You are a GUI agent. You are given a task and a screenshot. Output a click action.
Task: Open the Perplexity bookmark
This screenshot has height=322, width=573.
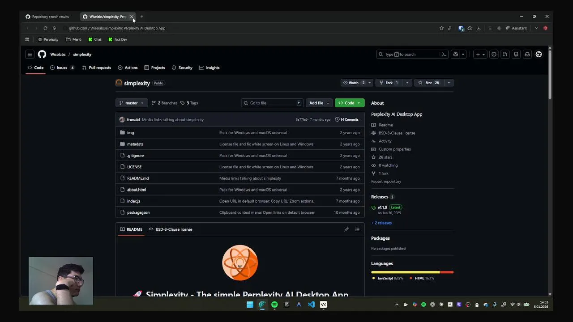(48, 39)
